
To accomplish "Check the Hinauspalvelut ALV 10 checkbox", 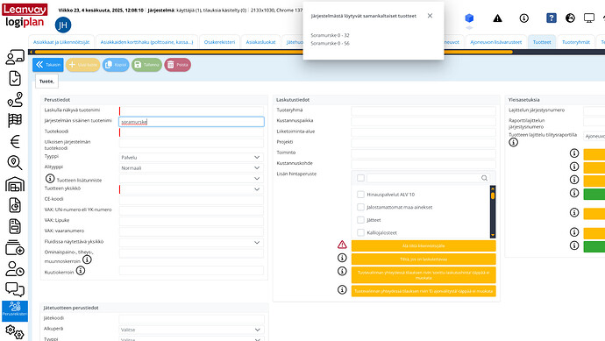I will coord(360,195).
